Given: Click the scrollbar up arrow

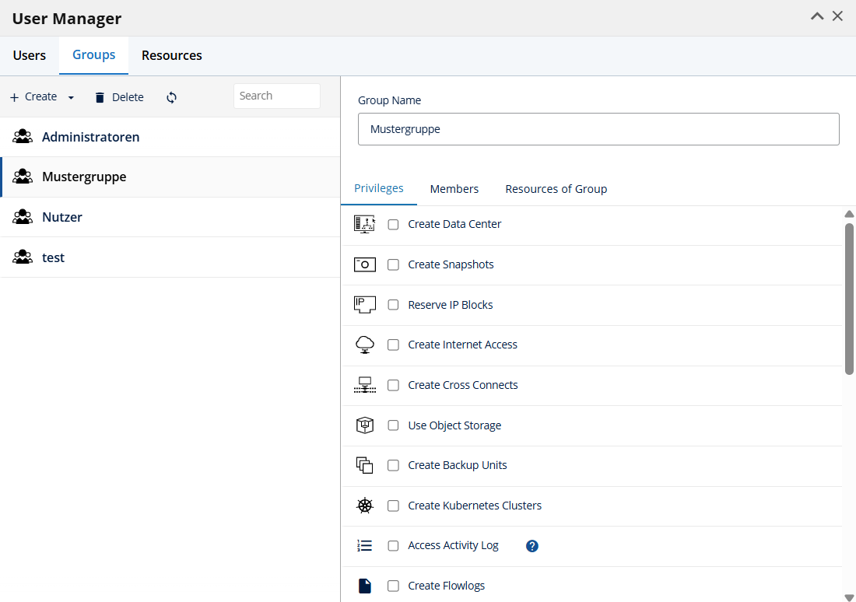Looking at the screenshot, I should (x=849, y=214).
